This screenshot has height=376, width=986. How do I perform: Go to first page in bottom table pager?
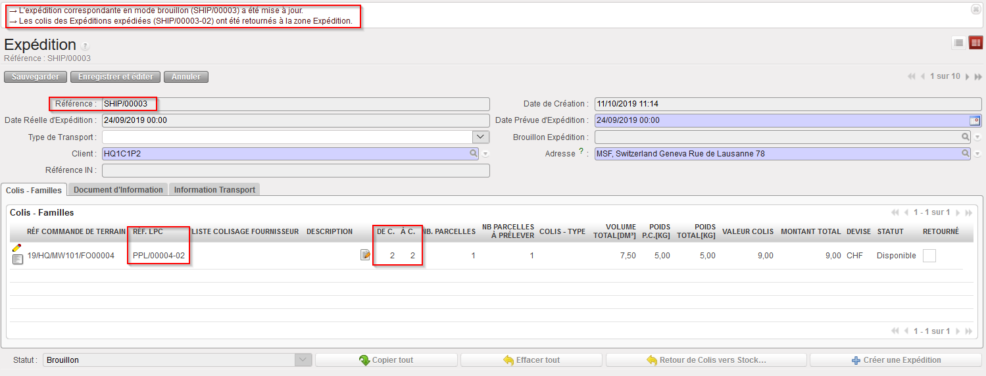pos(895,331)
